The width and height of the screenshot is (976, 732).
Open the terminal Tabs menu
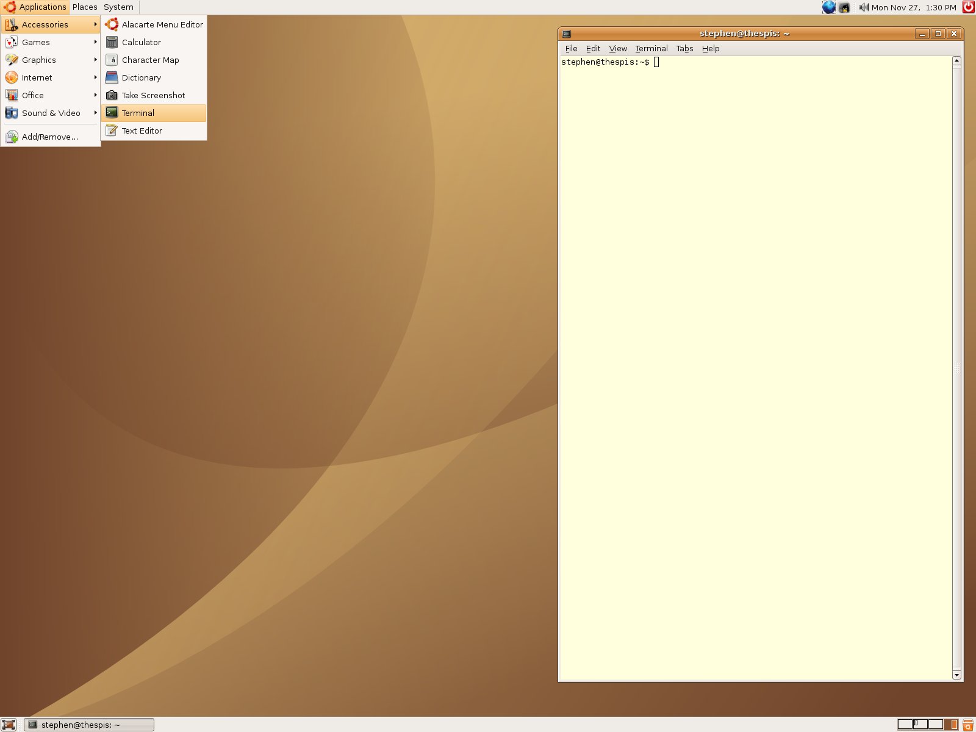pos(684,49)
